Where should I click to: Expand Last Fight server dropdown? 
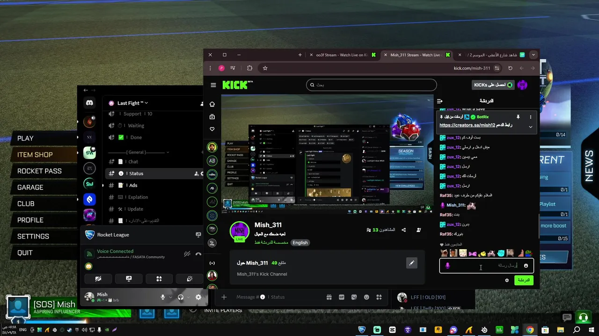click(x=146, y=103)
